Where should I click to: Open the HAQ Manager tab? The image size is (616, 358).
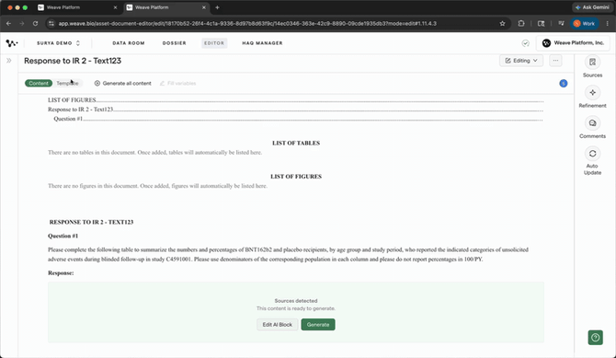coord(262,43)
